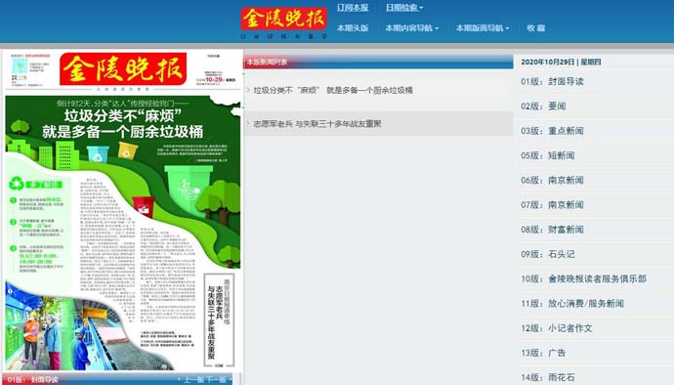Go to 本期头版 front page

[353, 28]
